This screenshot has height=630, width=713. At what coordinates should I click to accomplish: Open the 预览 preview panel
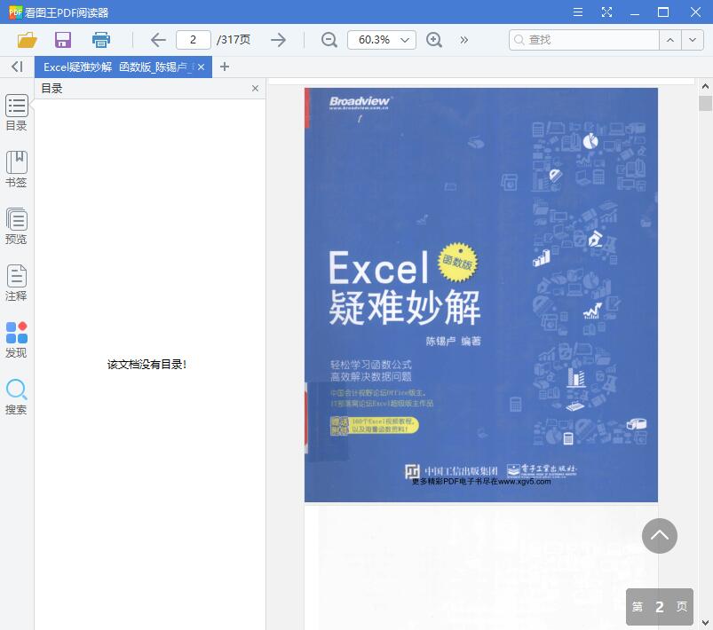pos(16,224)
